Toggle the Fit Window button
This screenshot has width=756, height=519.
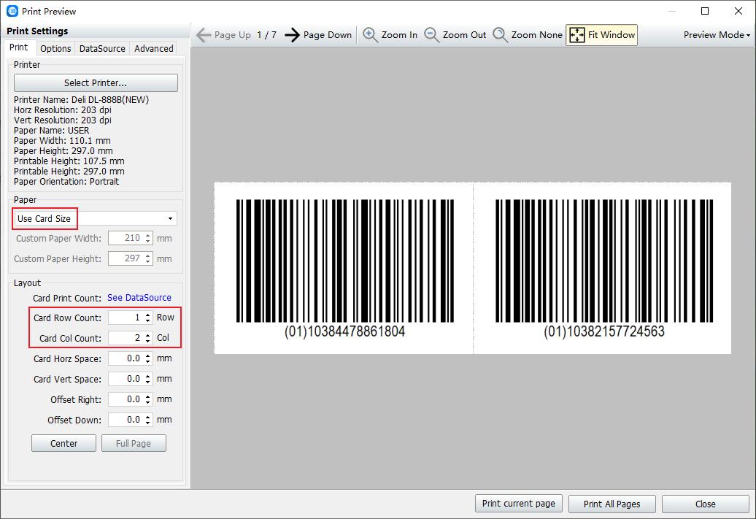(602, 35)
